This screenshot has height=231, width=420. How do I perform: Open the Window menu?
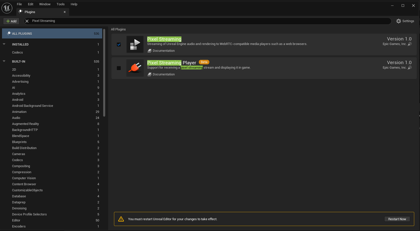coord(45,4)
